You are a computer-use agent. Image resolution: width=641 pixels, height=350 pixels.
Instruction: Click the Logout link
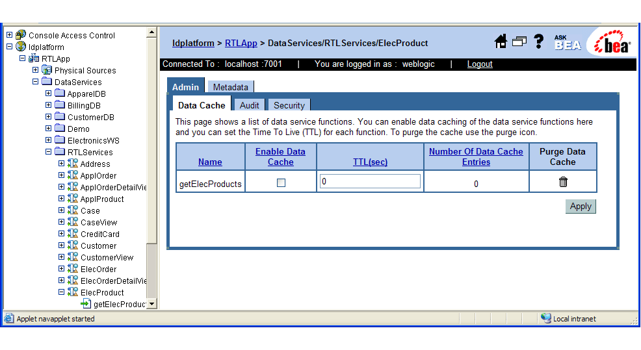pos(480,64)
